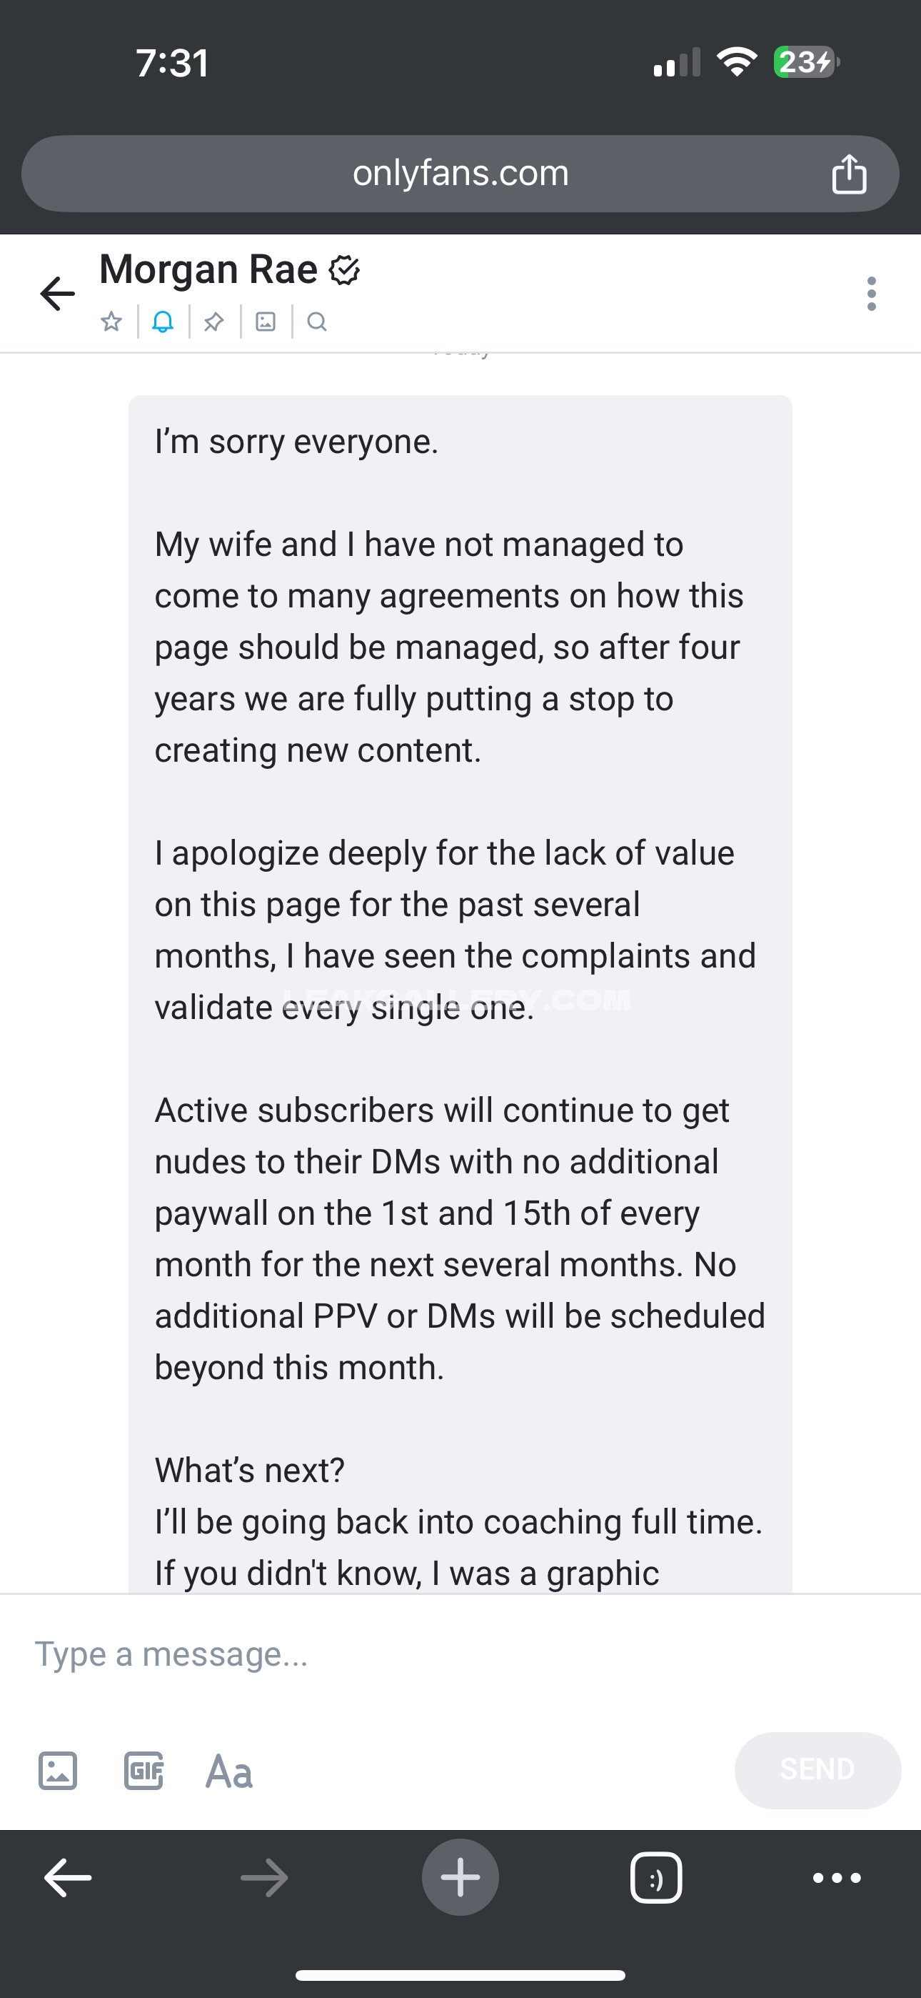
Task: Open the three-dot chat options menu
Action: (872, 294)
